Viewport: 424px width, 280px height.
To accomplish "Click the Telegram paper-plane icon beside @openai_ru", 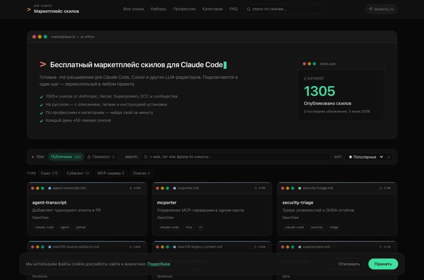I will 370,9.
